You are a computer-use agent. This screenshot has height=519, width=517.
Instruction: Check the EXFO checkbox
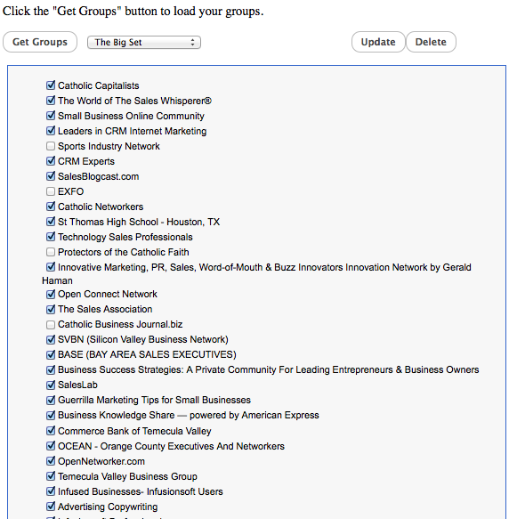(51, 191)
